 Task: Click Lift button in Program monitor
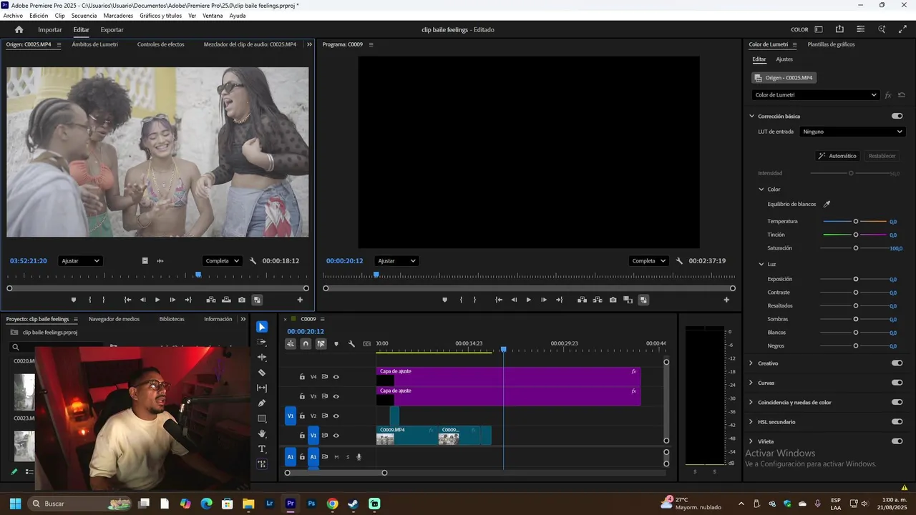coord(582,300)
